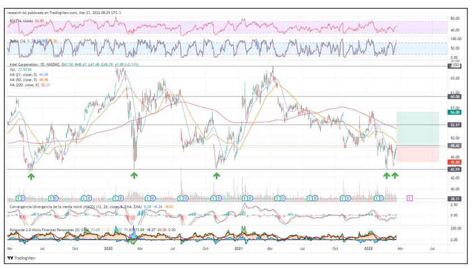The width and height of the screenshot is (474, 269).
Task: Click the RSI (14, close) indicator legend
Action: (21, 21)
